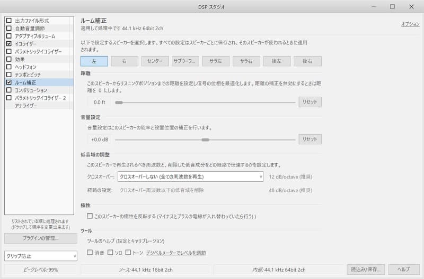Reset the 音量設定 level
The height and width of the screenshot is (279, 424).
click(x=310, y=139)
